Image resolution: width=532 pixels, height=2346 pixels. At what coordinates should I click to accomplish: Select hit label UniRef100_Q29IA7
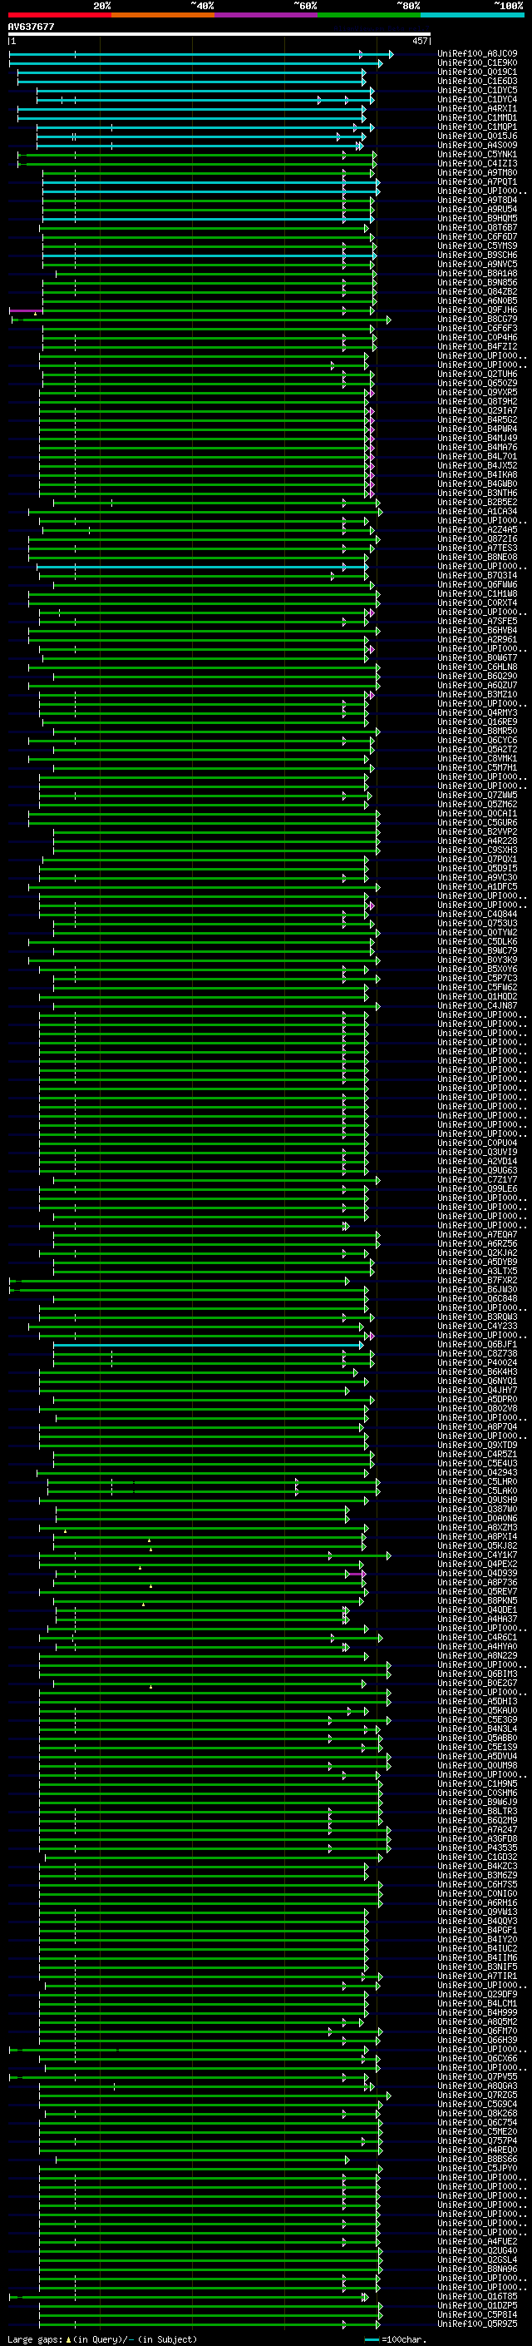(477, 411)
